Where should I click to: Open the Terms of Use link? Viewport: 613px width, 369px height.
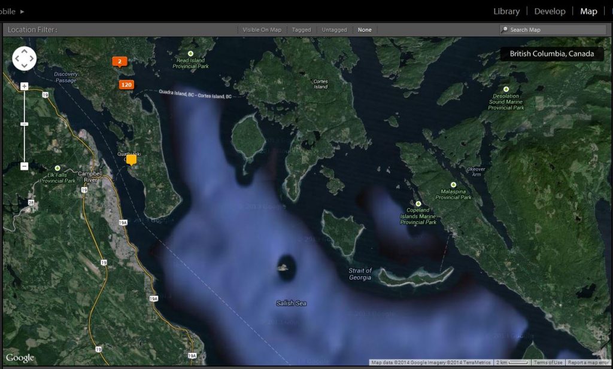[x=548, y=362]
